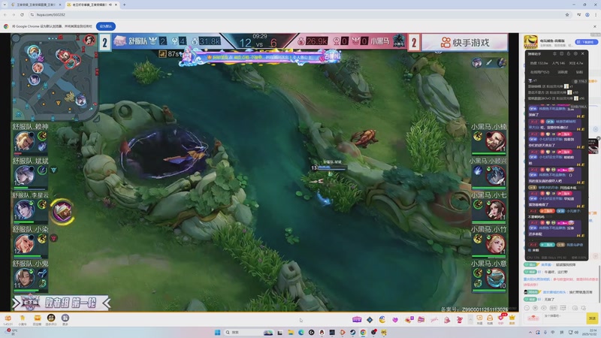Click the screen-shaped chat toolbar icon
The image size is (601, 338).
coord(563,308)
